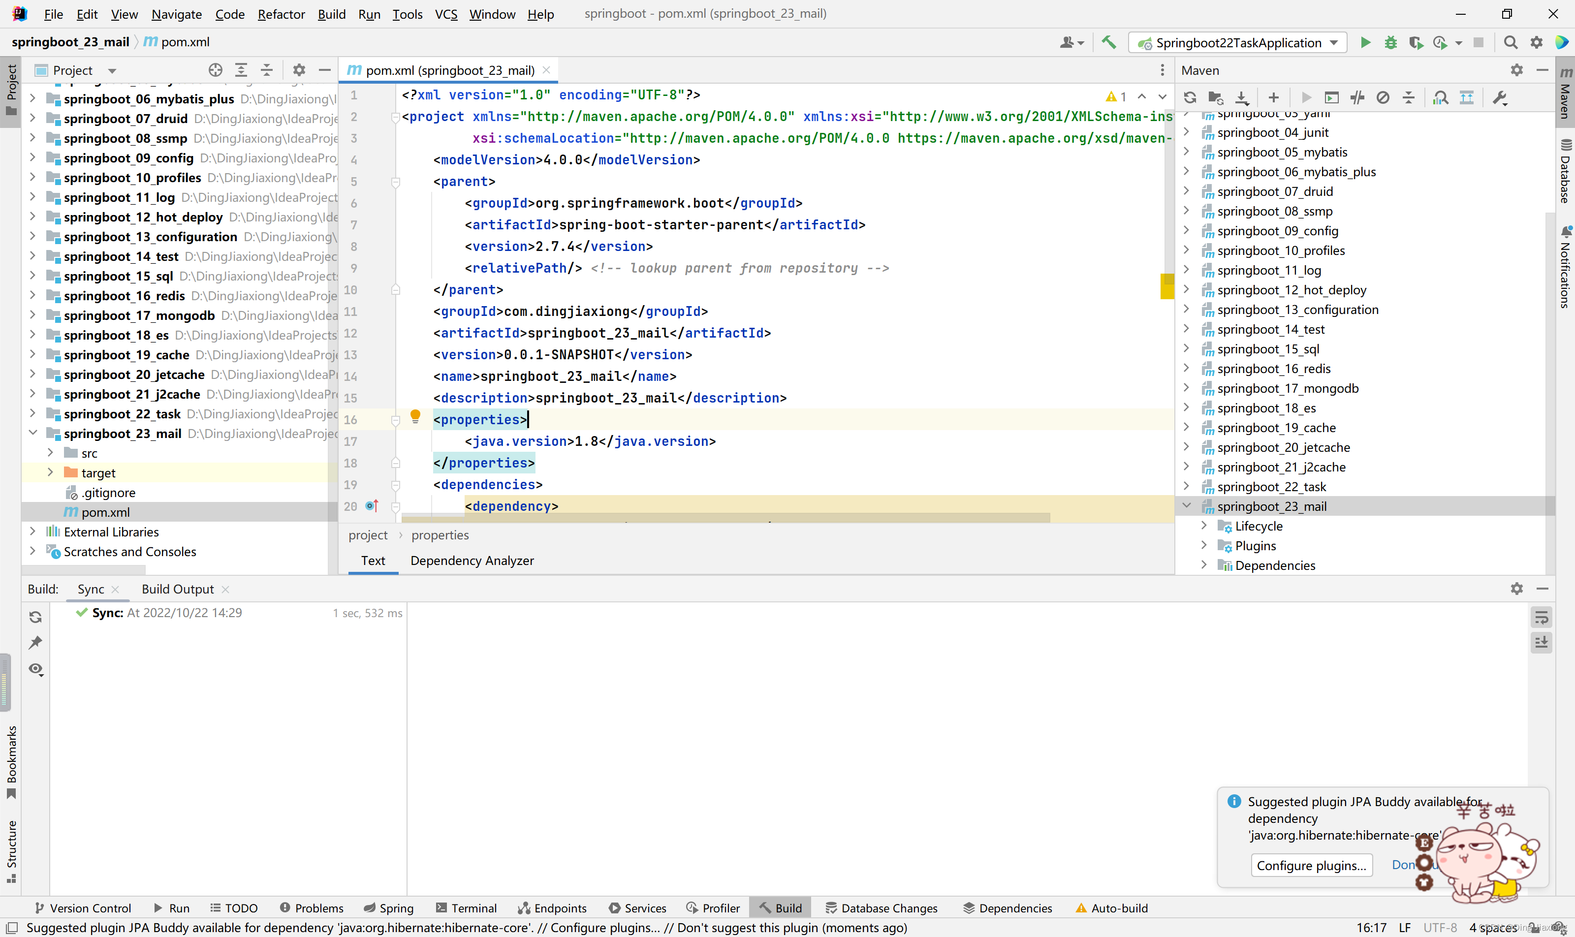
Task: Toggle Offline Mode in Maven toolbar
Action: click(1356, 97)
